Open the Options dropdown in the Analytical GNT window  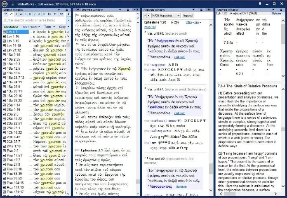(x=278, y=13)
